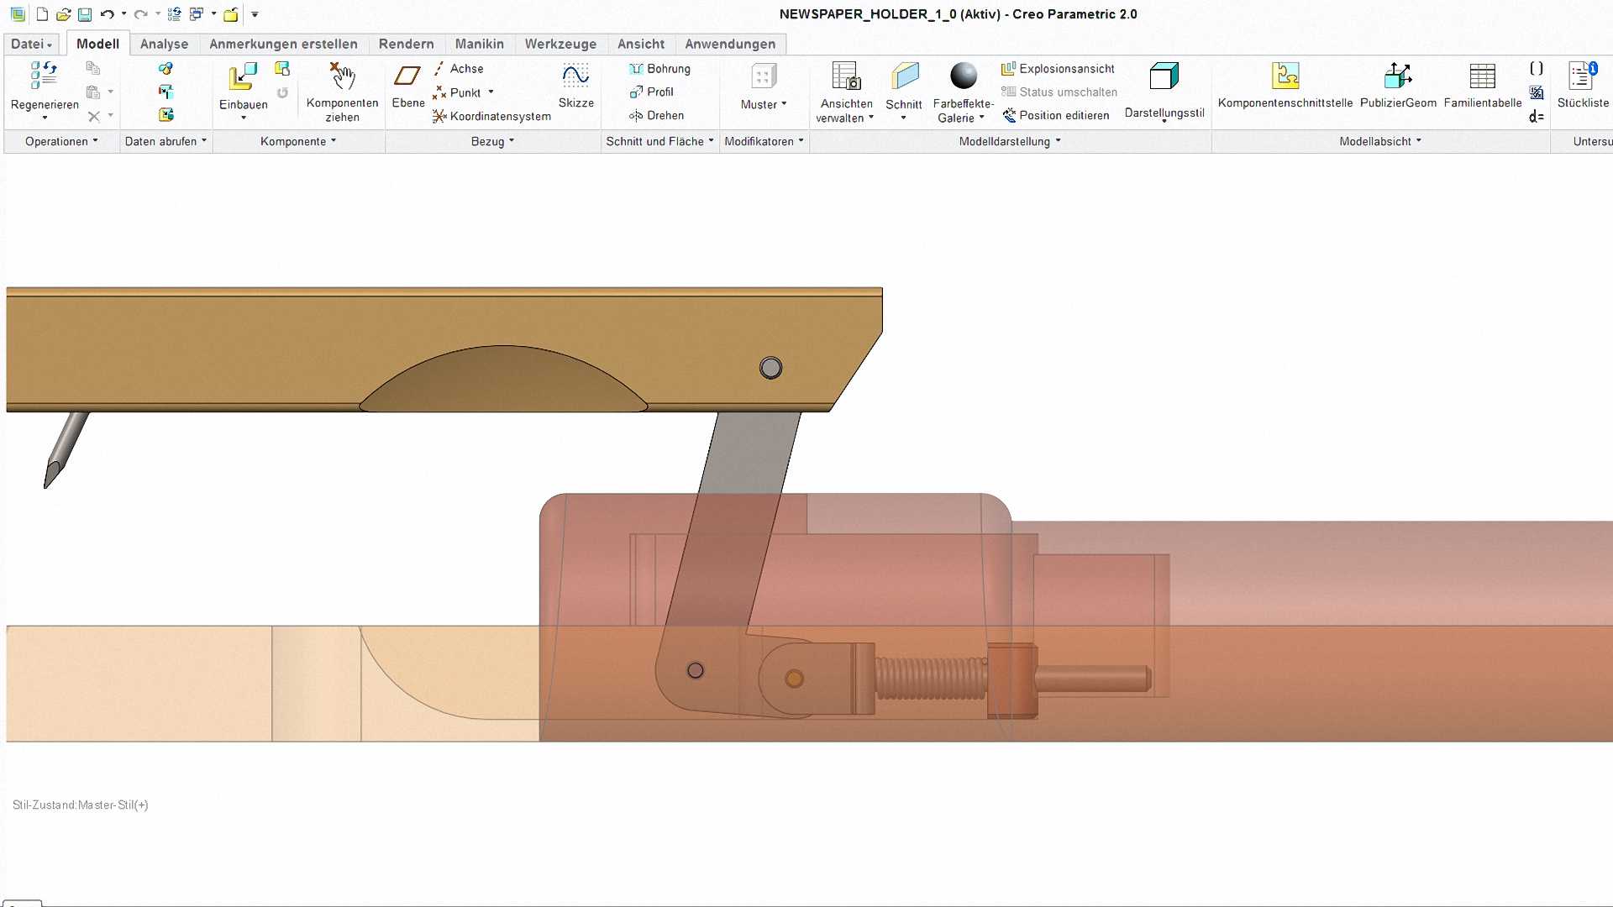Click the Achse axis tool
The height and width of the screenshot is (907, 1613).
pyautogui.click(x=459, y=69)
